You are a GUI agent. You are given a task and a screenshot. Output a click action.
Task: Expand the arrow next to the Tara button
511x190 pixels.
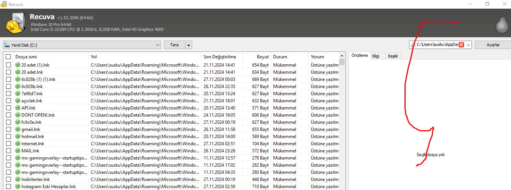tap(189, 45)
